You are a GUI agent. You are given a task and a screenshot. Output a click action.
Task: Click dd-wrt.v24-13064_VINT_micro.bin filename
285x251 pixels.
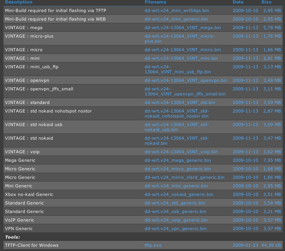tap(183, 50)
